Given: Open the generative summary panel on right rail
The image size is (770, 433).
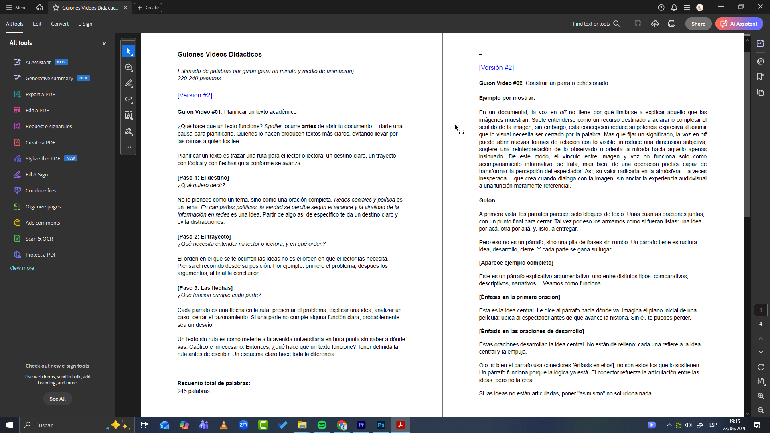Looking at the screenshot, I should (760, 43).
